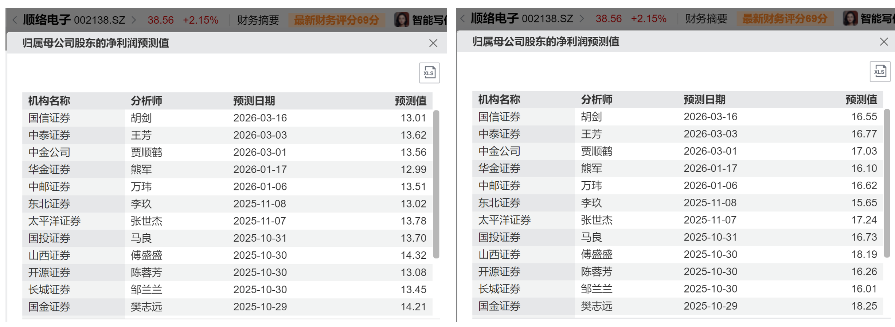The height and width of the screenshot is (327, 895).
Task: Select forecast value 16.01
Action: (x=864, y=289)
